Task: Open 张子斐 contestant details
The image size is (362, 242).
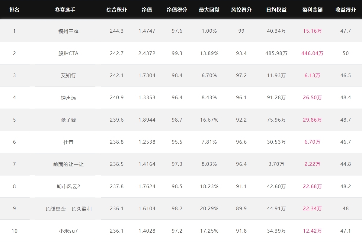Action: coord(68,120)
